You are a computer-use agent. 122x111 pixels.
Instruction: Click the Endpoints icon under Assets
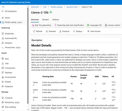3,86
